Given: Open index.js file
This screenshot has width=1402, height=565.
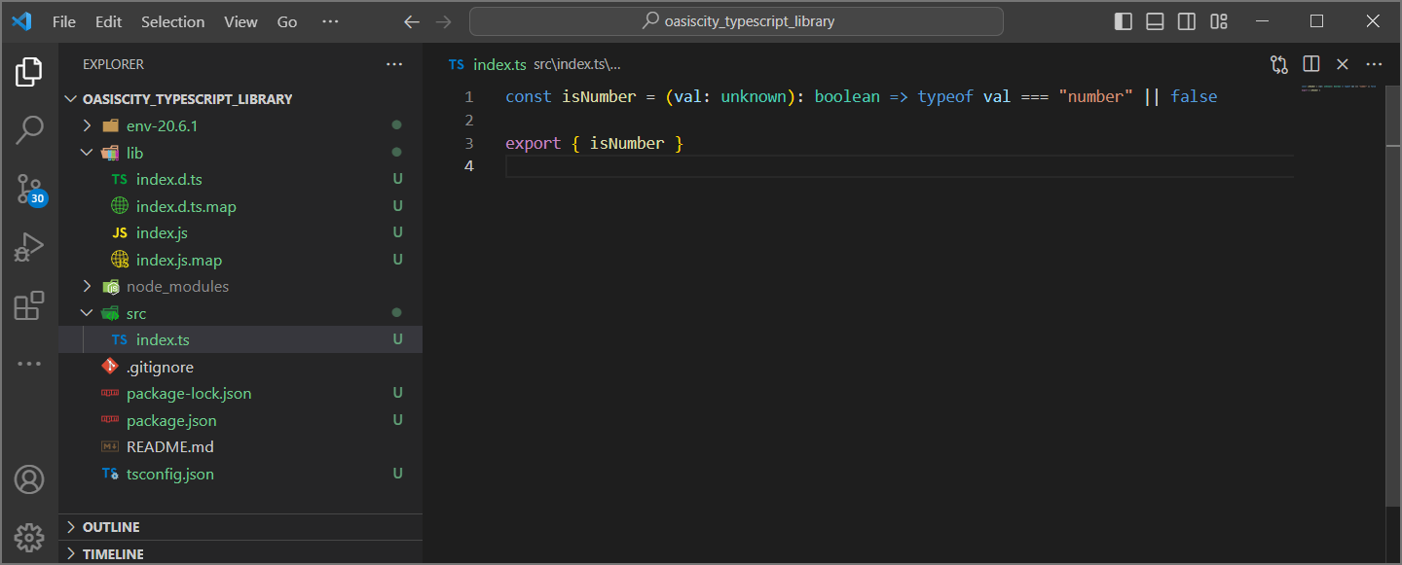Looking at the screenshot, I should point(240,232).
